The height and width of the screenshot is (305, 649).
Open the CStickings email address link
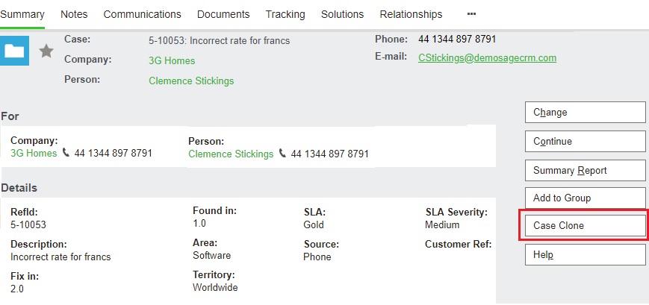click(x=487, y=58)
